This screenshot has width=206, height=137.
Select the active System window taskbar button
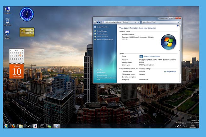click(57, 126)
